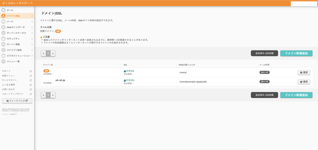Click the 全ユーザ badge in the initial domain row
Viewport: 318px width, 150px height.
[264, 72]
